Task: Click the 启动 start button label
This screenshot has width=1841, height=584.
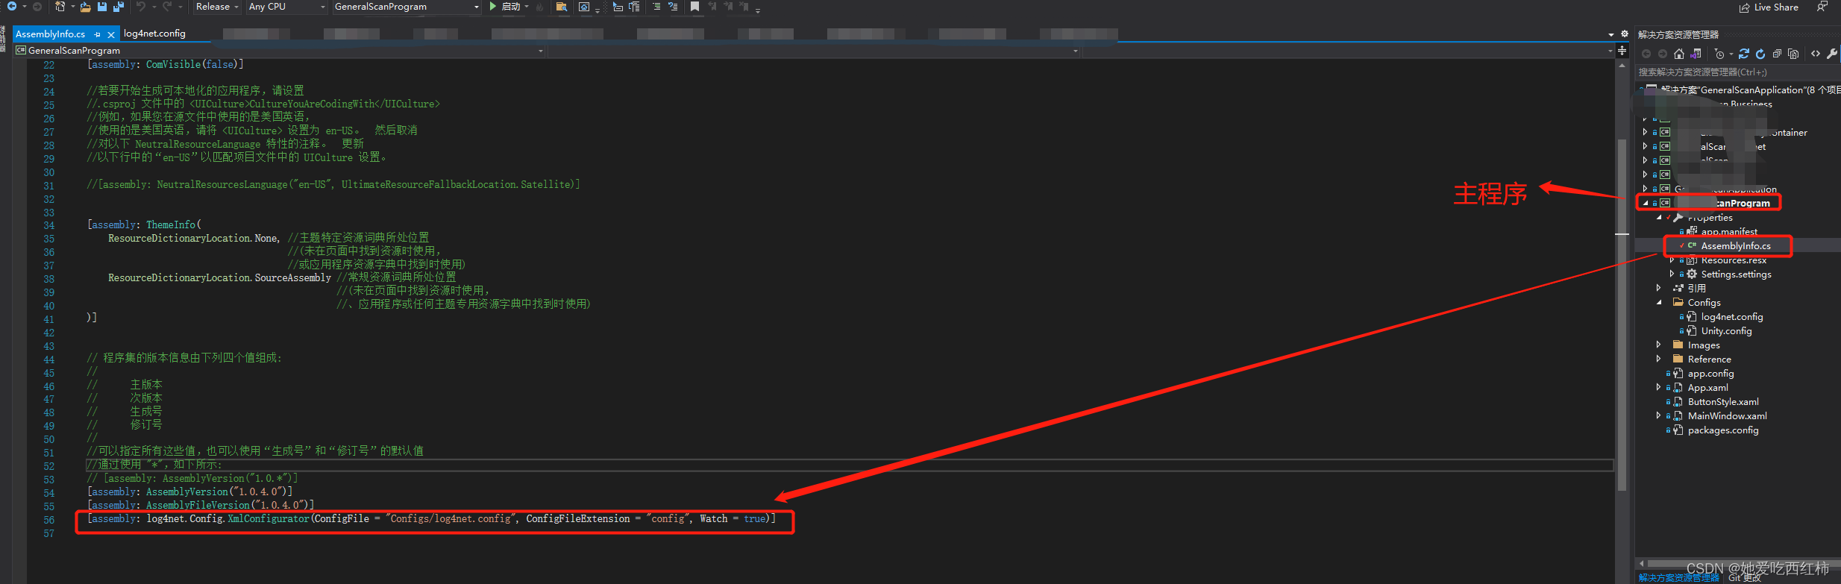Action: 511,7
